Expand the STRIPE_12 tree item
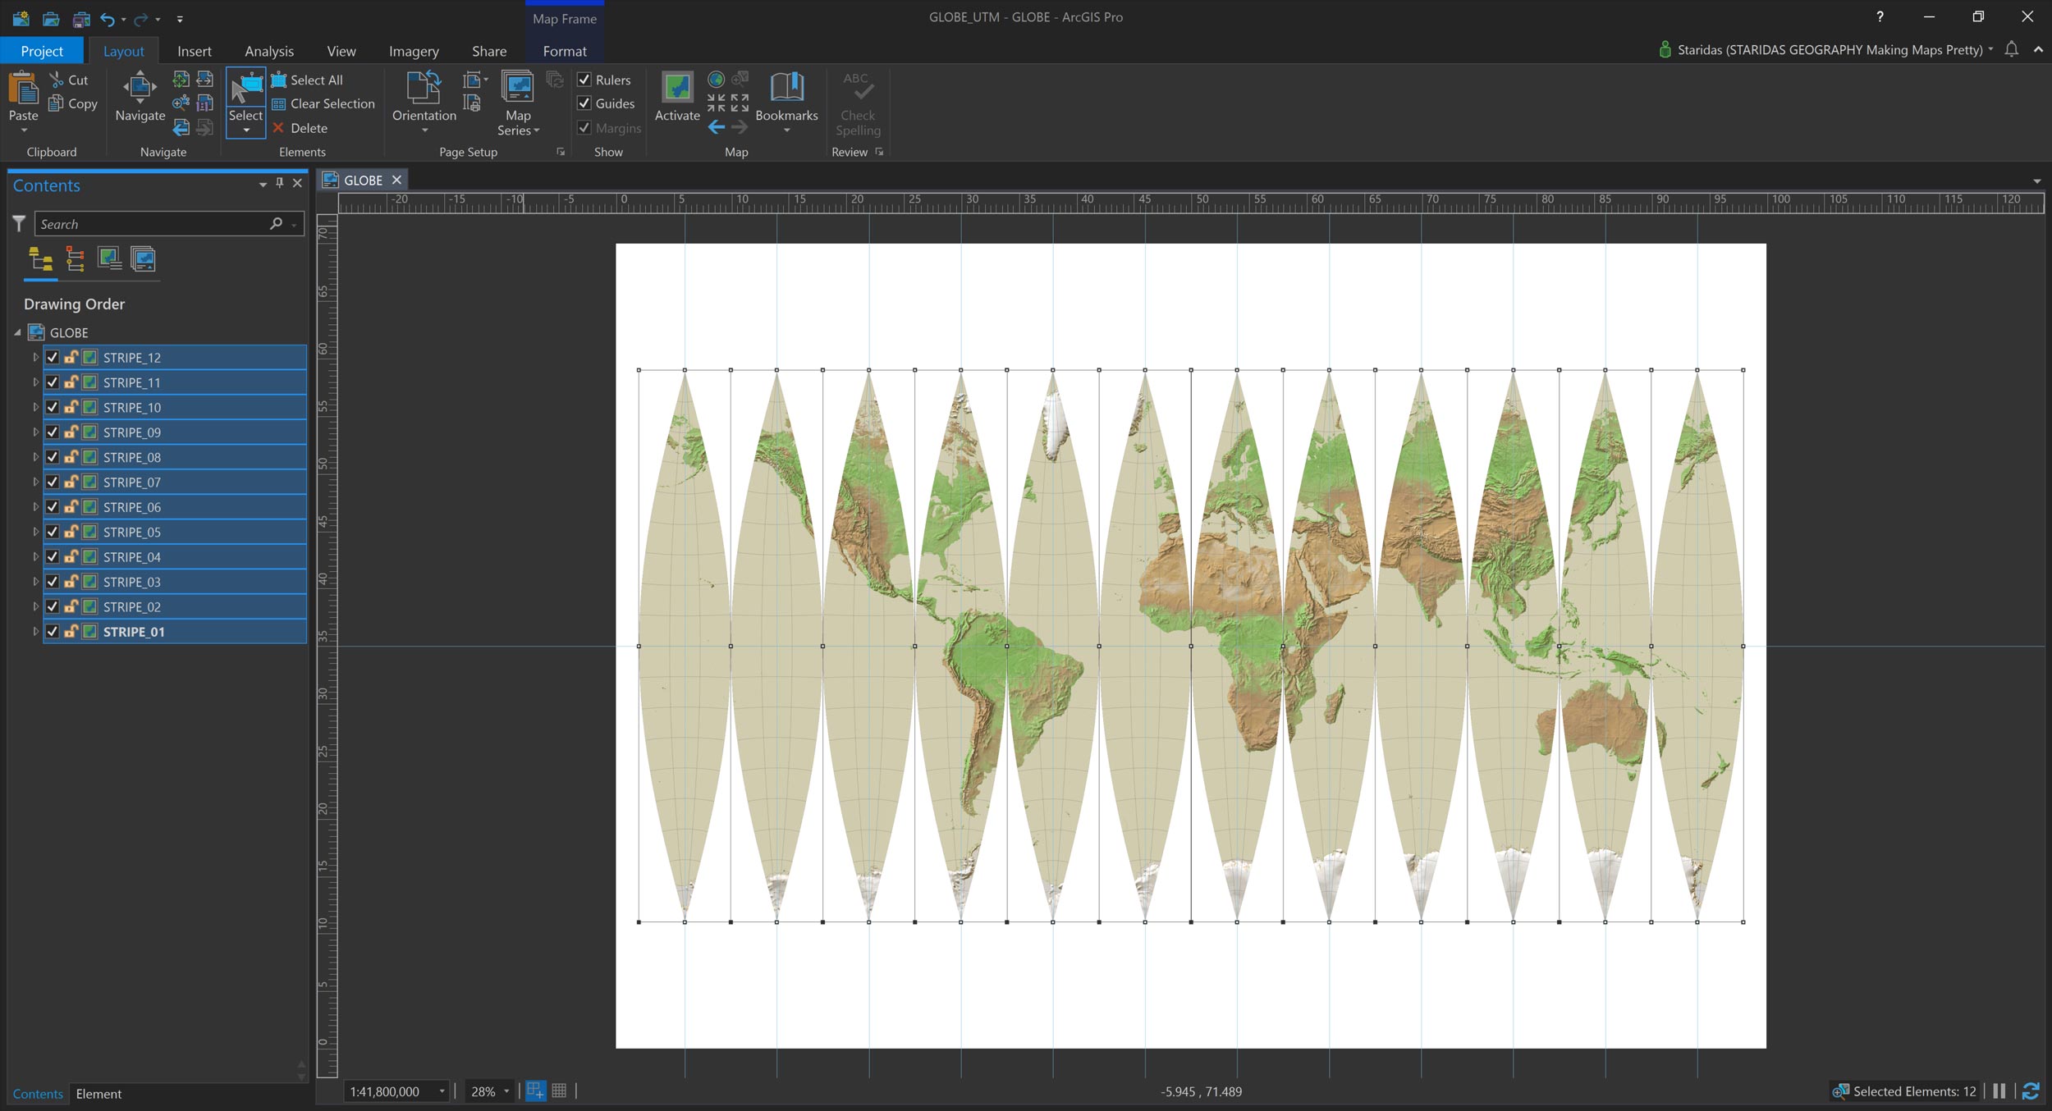The image size is (2052, 1111). point(35,358)
